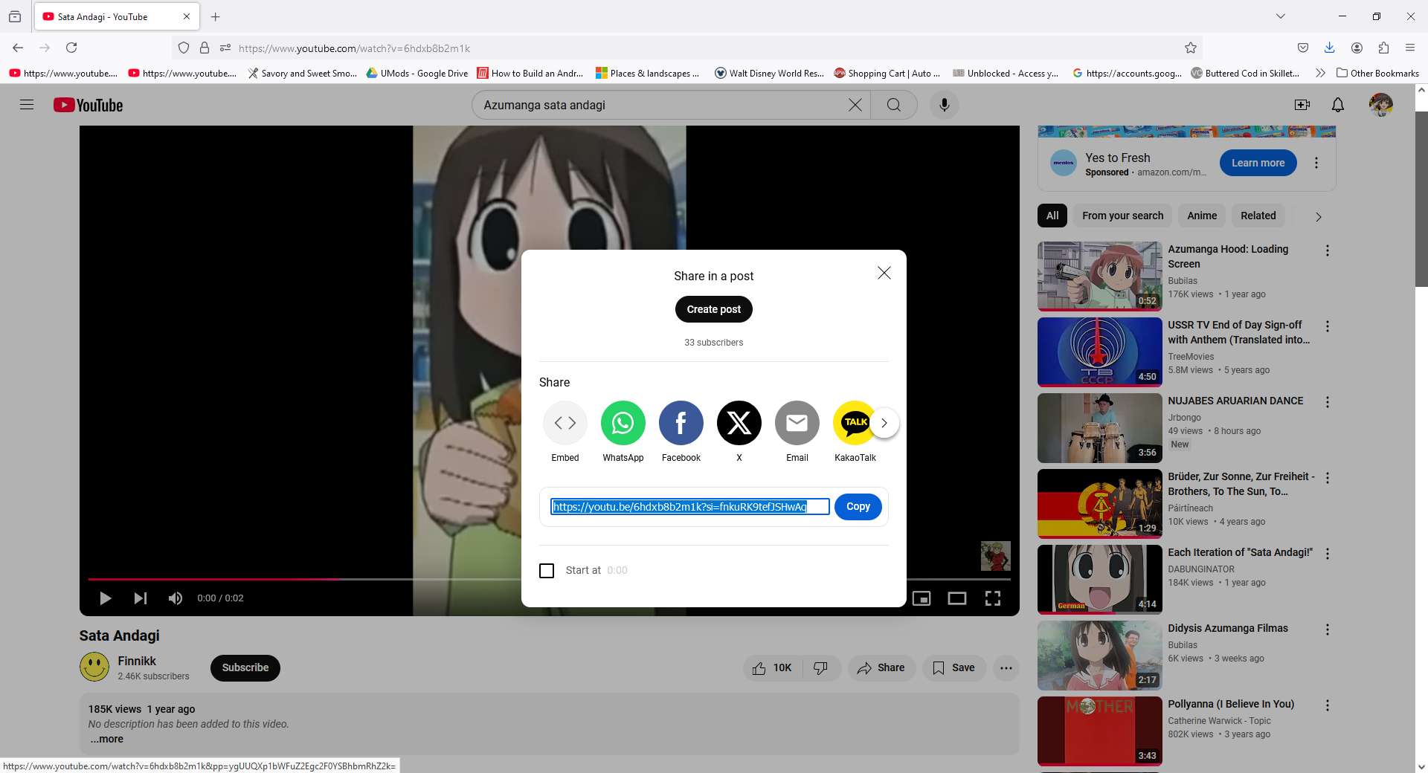Open UMods - Google Drive bookmark
Screen dimensions: 1428x773
pos(417,73)
